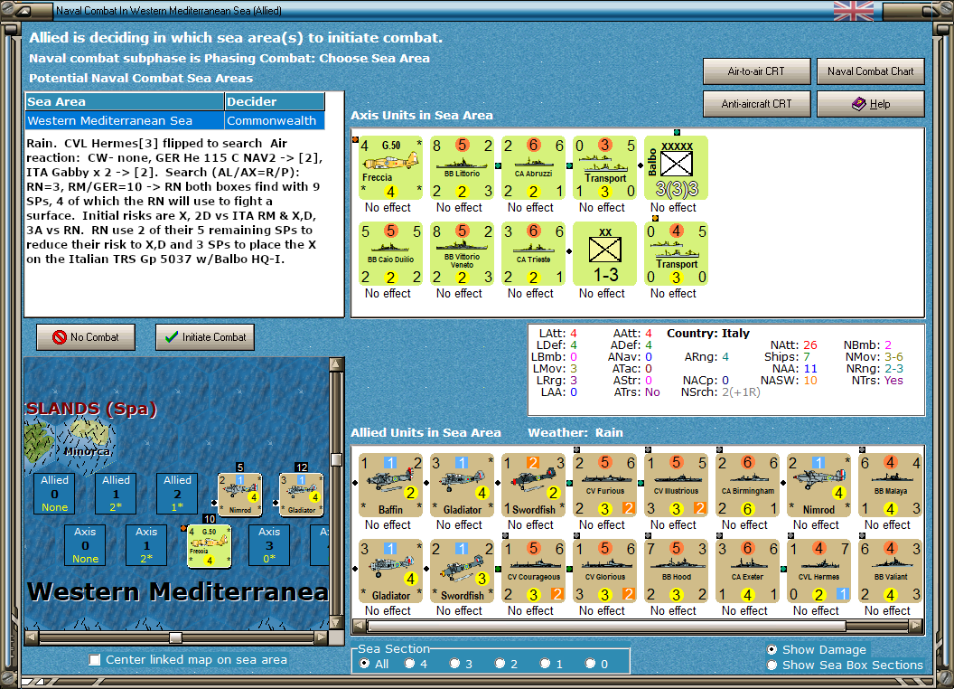This screenshot has height=689, width=954.
Task: Pick the BB Caio Duilio battleship counter
Action: [390, 253]
